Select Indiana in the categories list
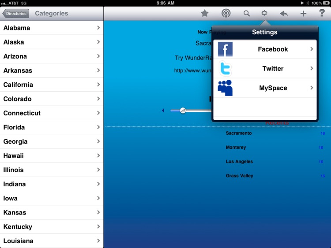This screenshot has height=248, width=331. coord(52,184)
